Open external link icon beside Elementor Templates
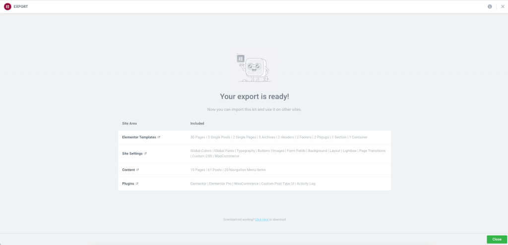Screen dimensions: 508x245 159,137
